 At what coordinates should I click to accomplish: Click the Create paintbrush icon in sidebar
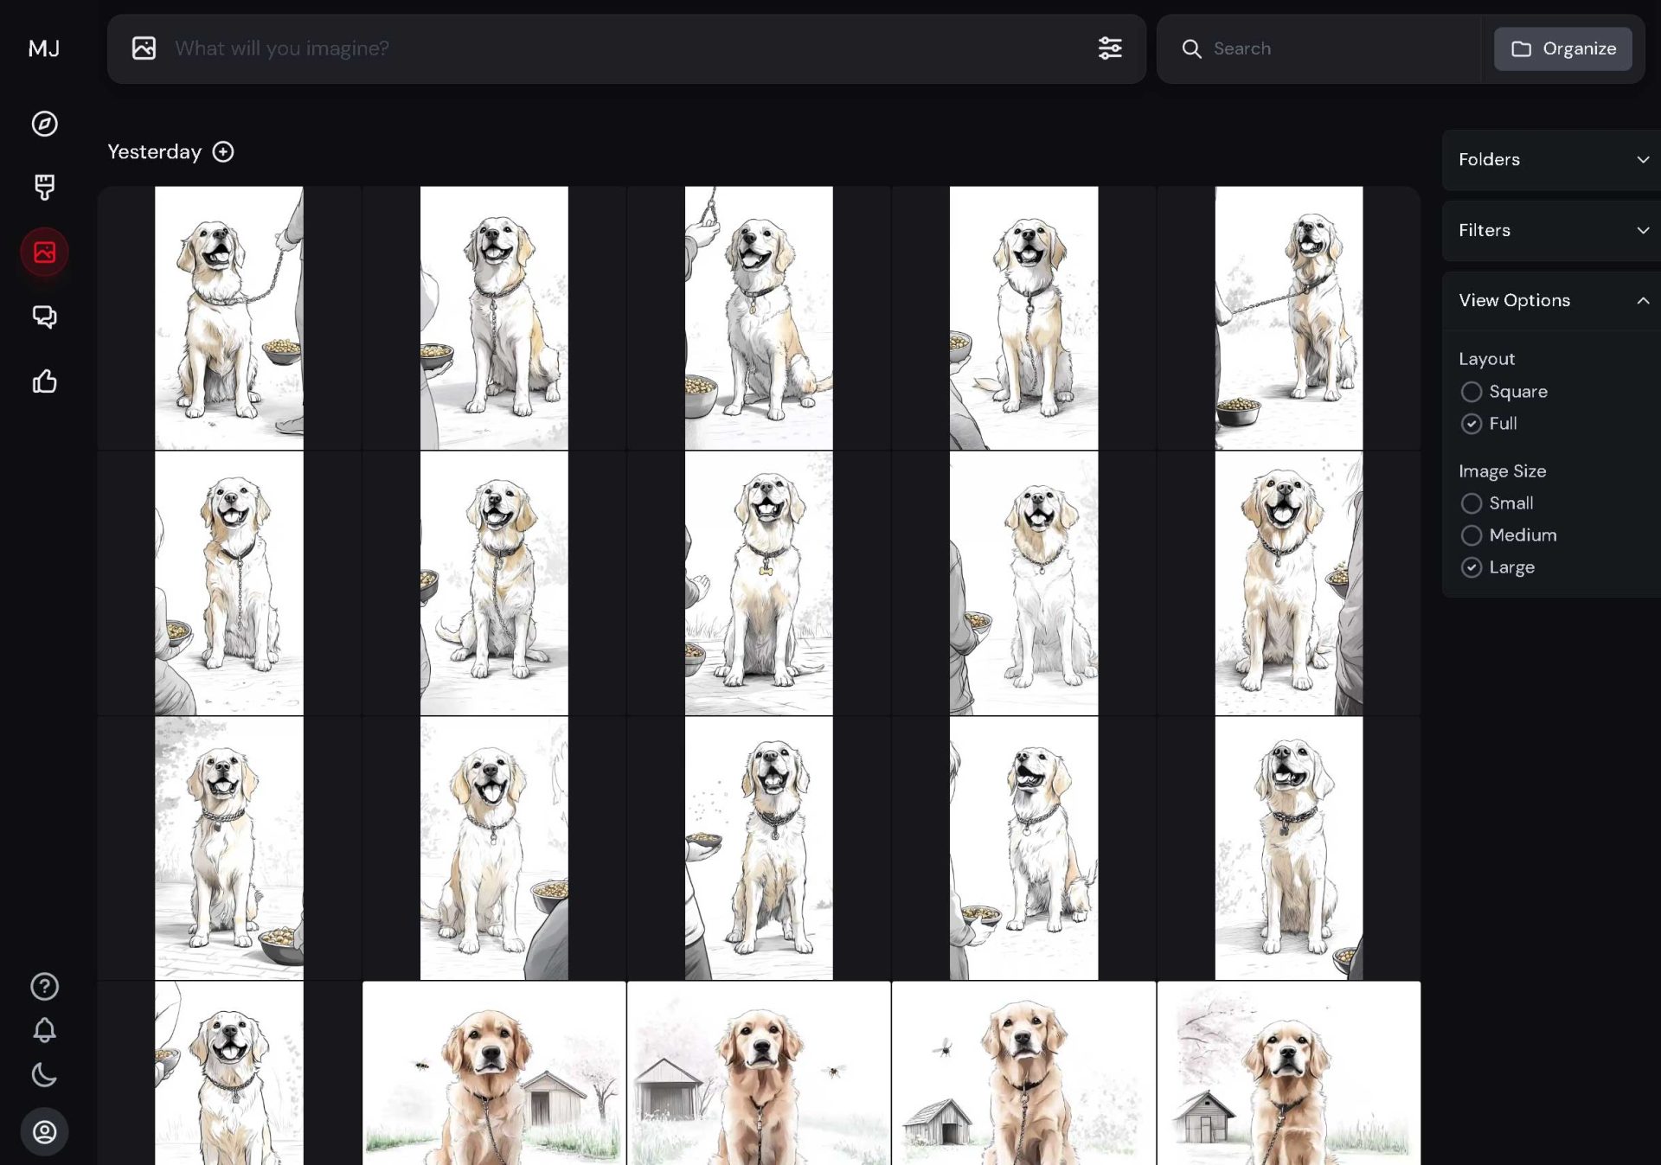click(44, 187)
